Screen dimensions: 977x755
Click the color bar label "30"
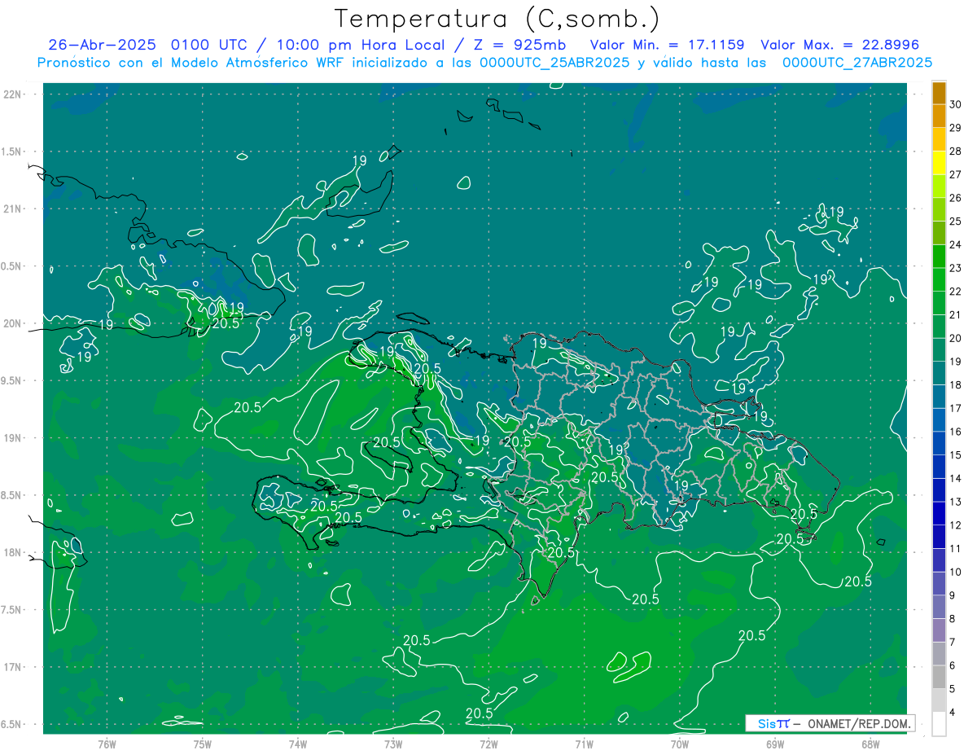(x=955, y=103)
